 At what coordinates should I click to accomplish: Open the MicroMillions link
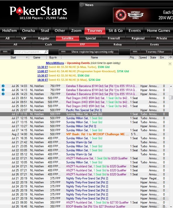coord(55,63)
